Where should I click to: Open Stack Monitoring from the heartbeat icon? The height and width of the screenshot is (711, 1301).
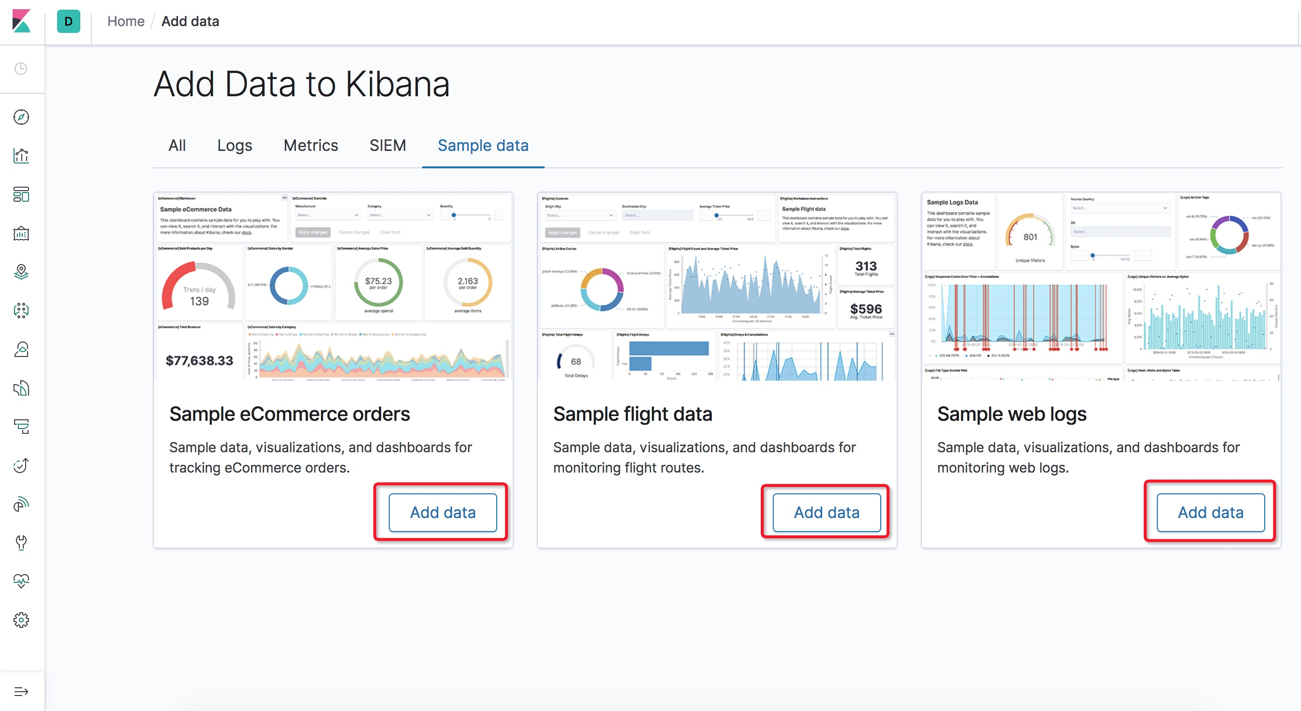click(x=21, y=581)
